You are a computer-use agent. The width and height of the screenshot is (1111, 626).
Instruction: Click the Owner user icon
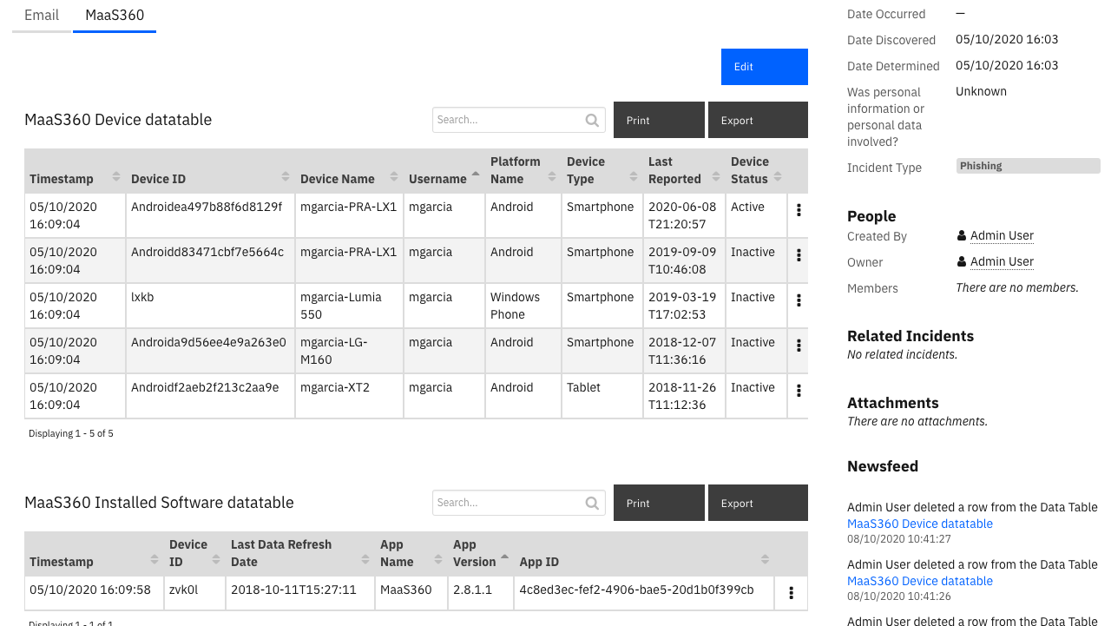point(961,261)
